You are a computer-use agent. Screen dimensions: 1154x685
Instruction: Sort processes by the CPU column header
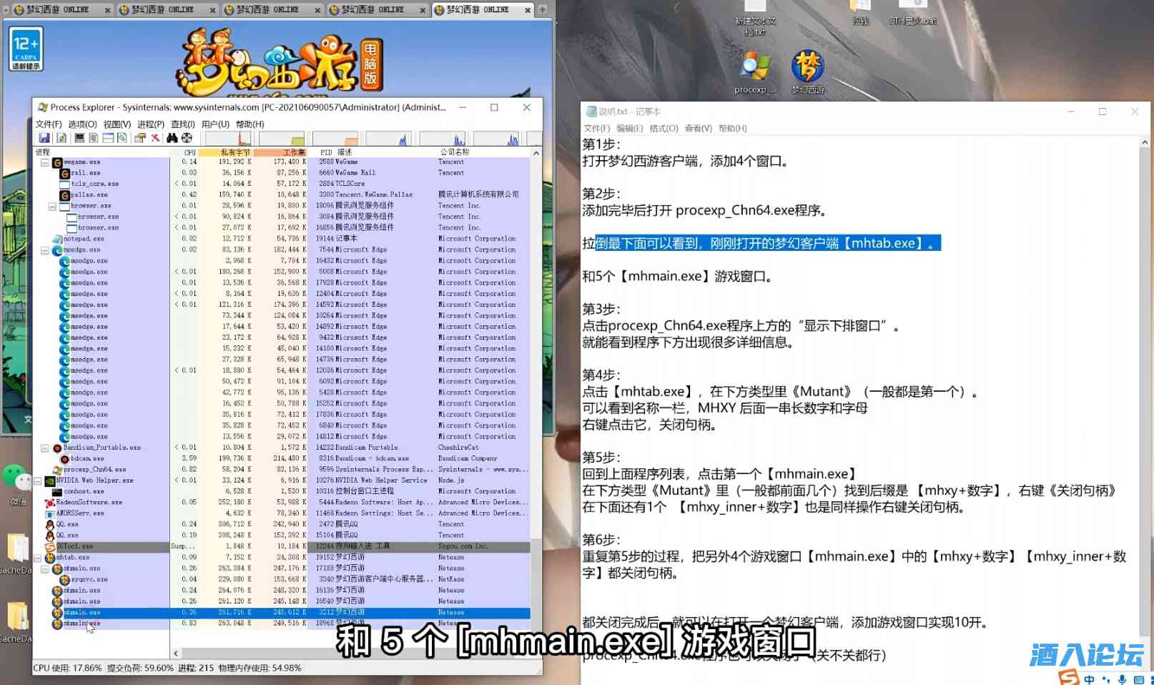[189, 152]
